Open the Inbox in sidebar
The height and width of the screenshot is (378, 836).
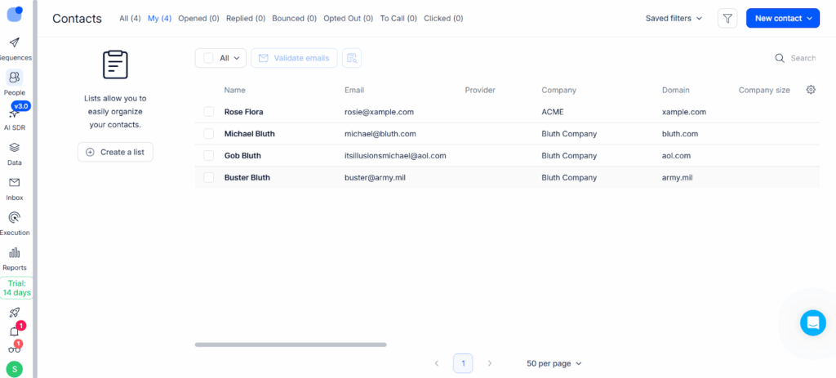(x=15, y=189)
